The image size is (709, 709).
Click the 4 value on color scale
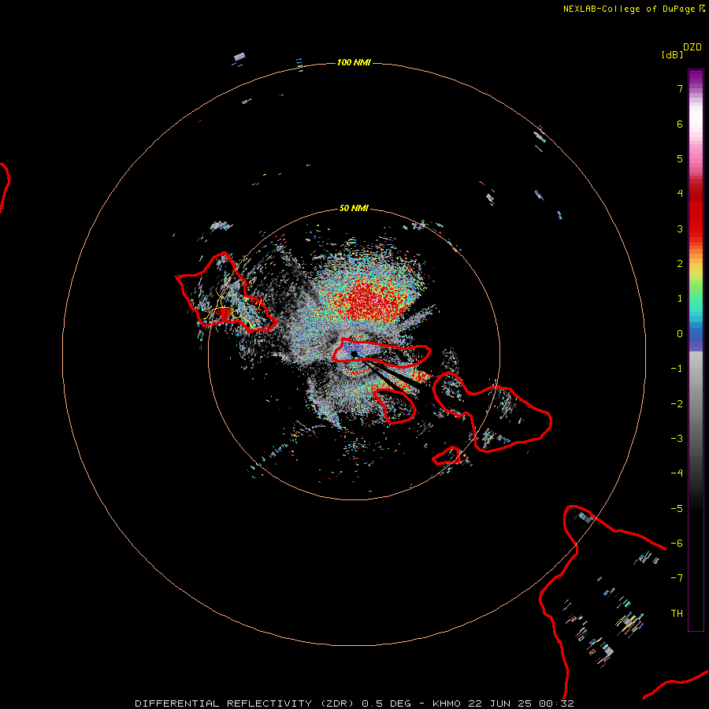coord(680,194)
